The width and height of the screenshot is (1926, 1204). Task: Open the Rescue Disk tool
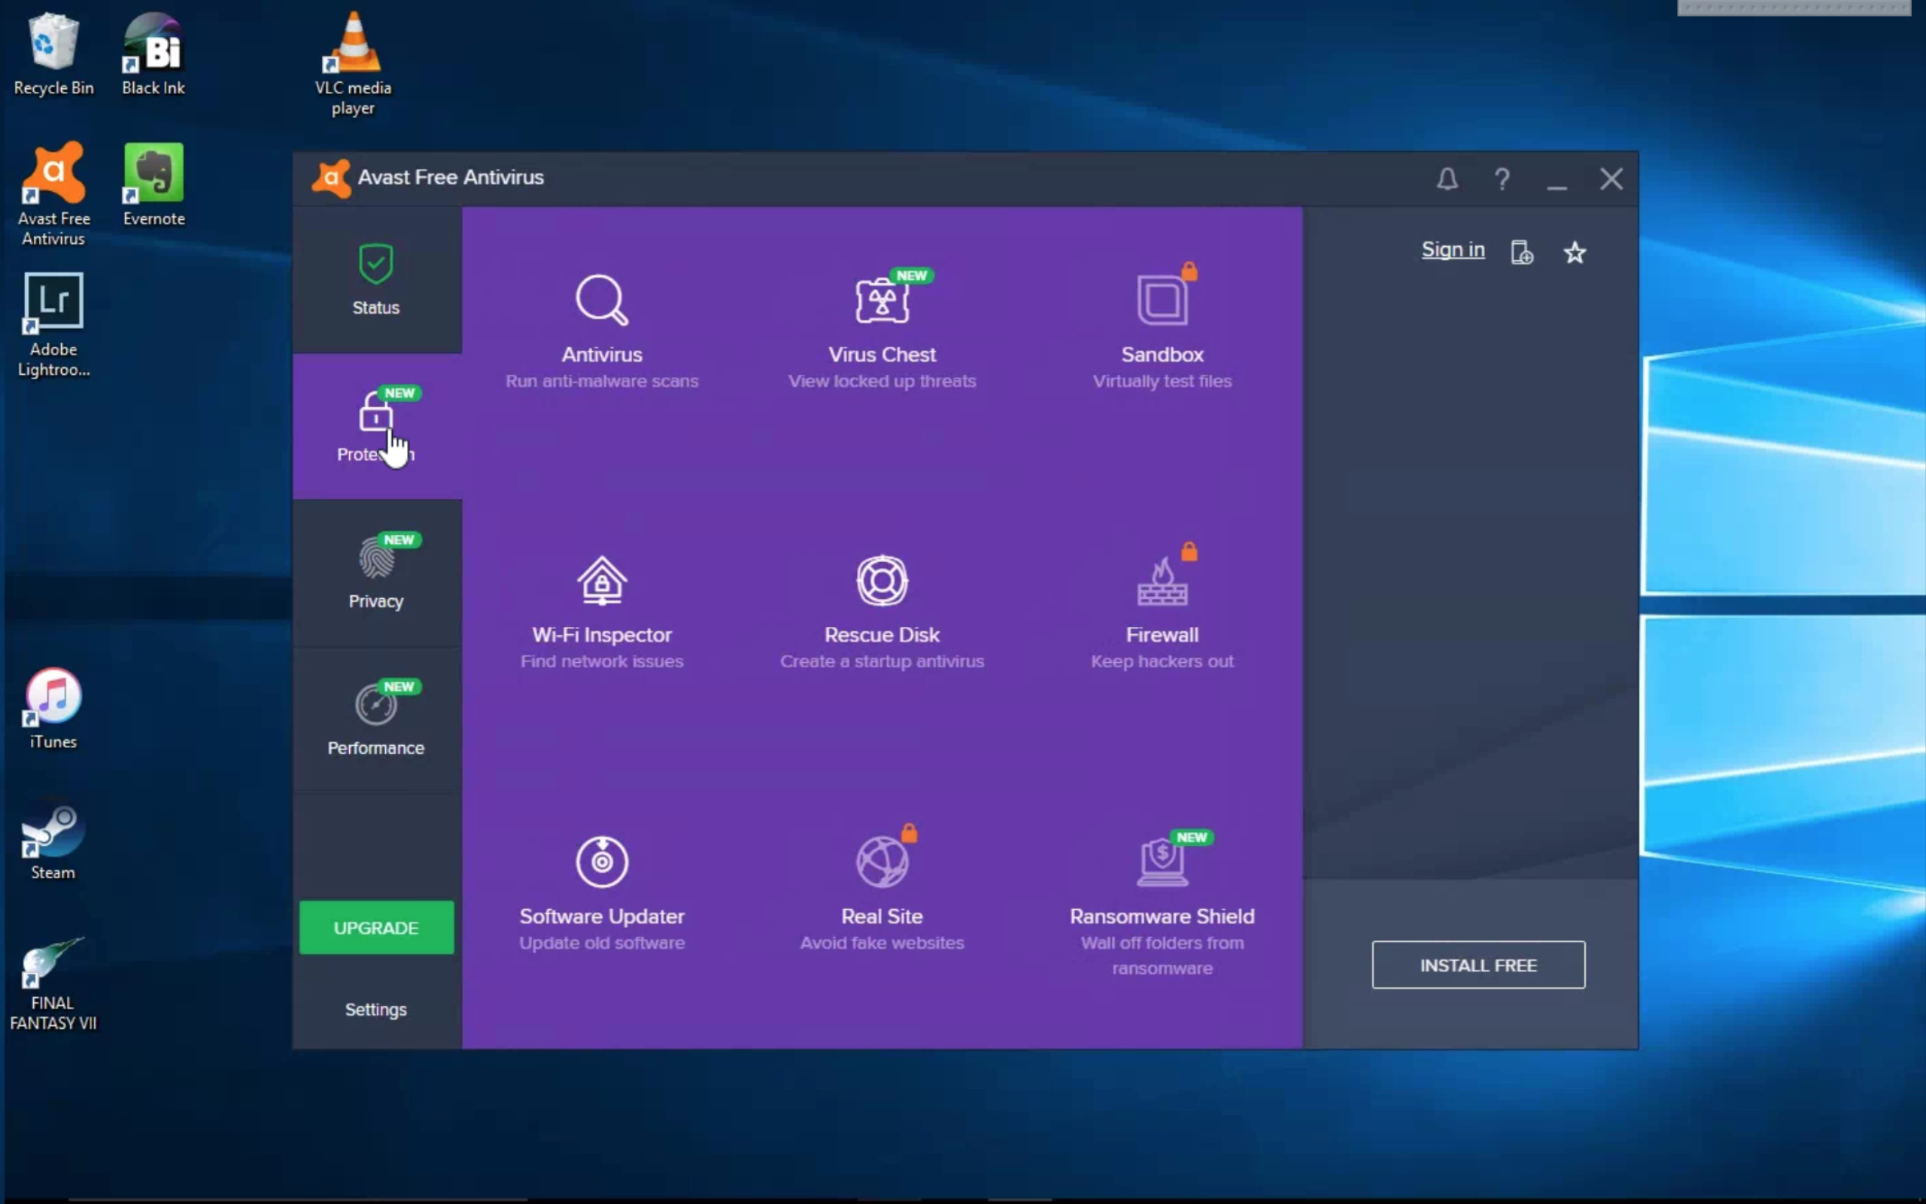pyautogui.click(x=882, y=612)
